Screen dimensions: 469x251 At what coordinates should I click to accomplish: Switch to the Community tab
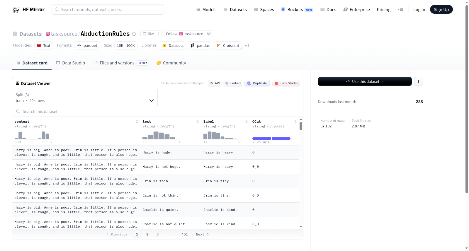click(171, 63)
